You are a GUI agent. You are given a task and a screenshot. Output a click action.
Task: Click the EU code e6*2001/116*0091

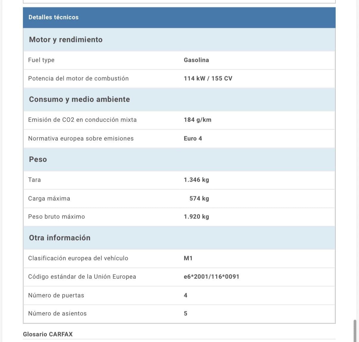(x=211, y=277)
